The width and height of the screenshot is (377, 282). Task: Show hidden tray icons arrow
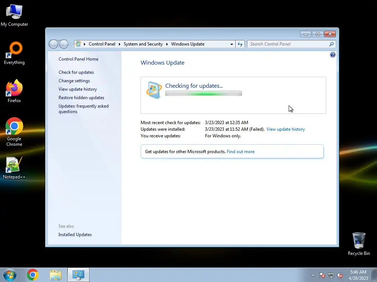coord(313,275)
